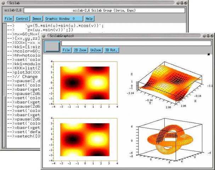Minimize the ScilabGraphic0 window

(204, 36)
